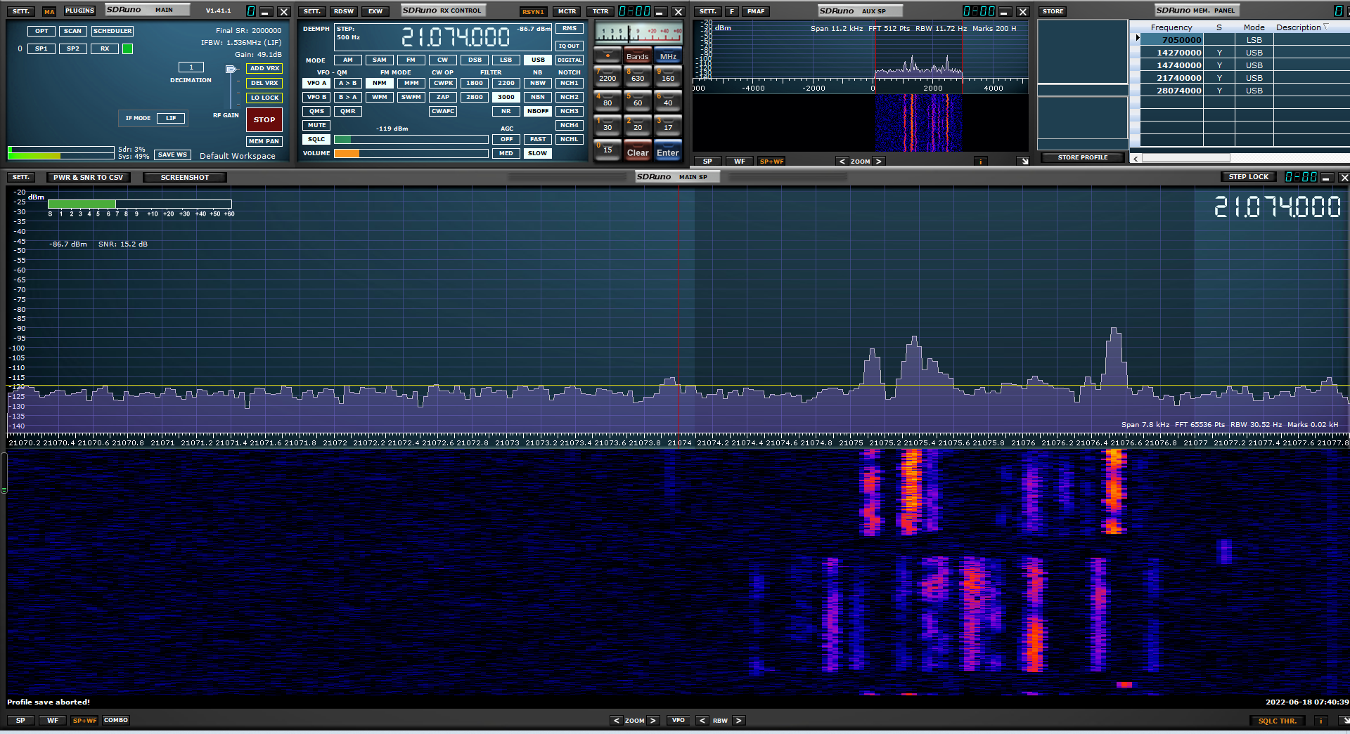Toggle STEP LOCK in MAIN SP

[x=1249, y=176]
